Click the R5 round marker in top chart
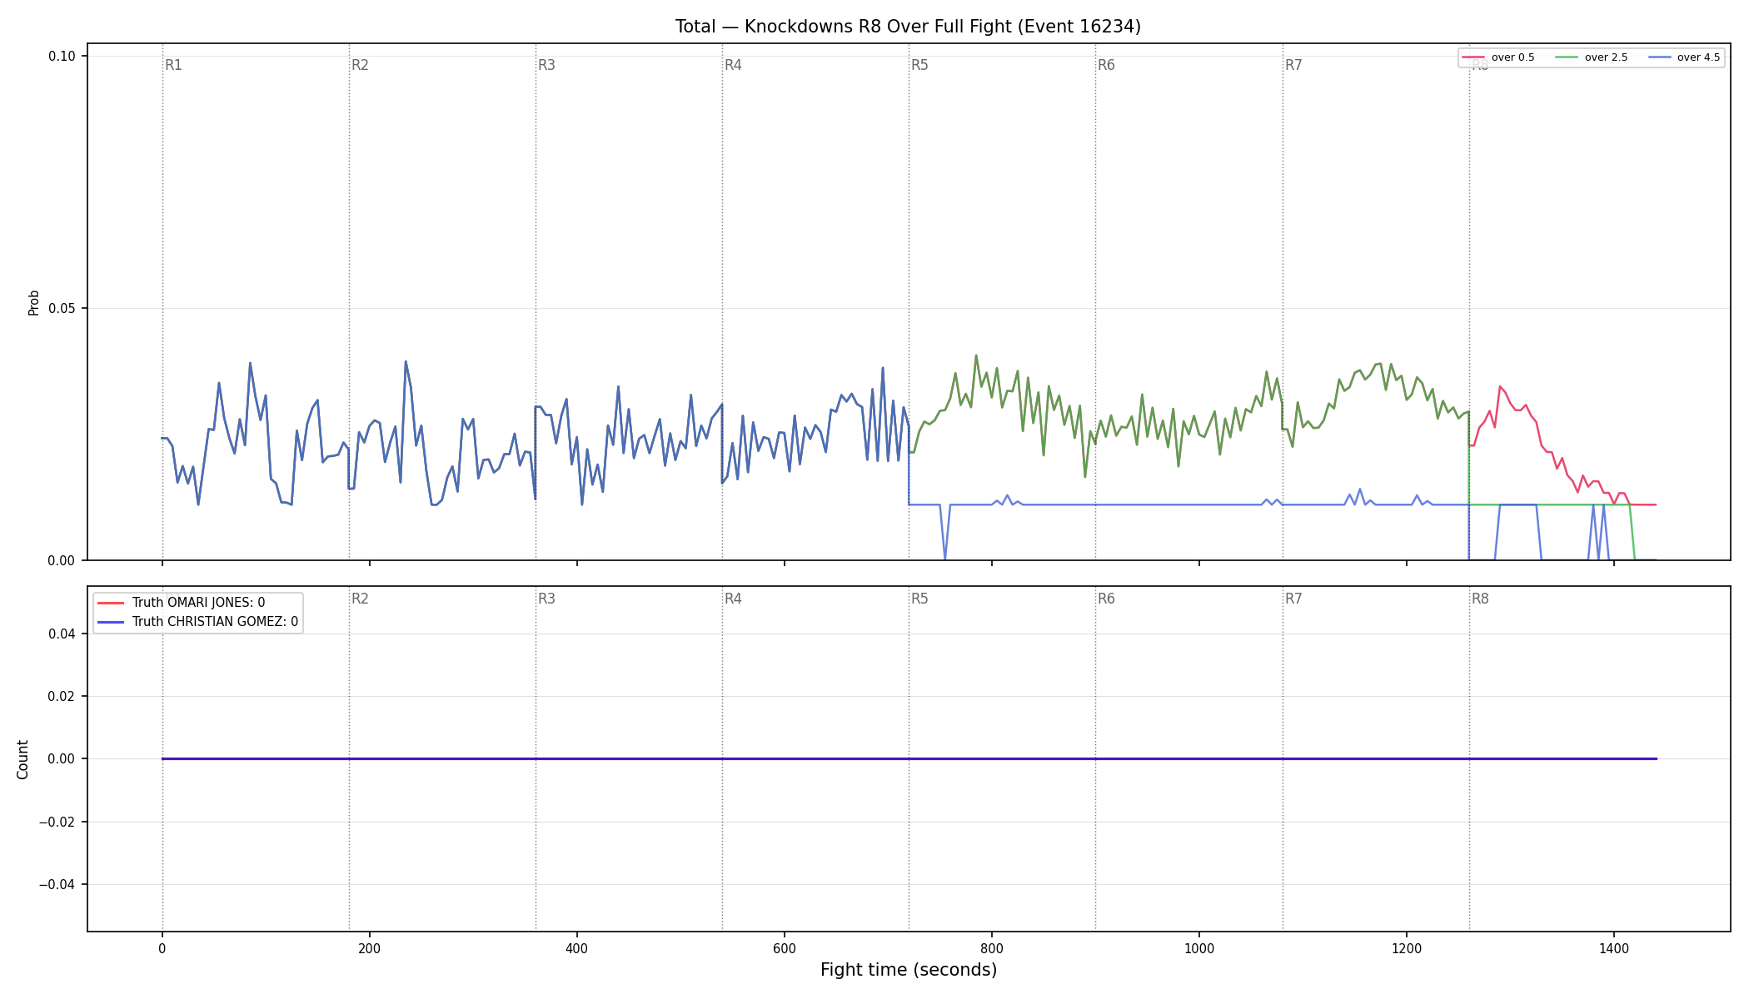The image size is (1749, 999). [x=919, y=65]
